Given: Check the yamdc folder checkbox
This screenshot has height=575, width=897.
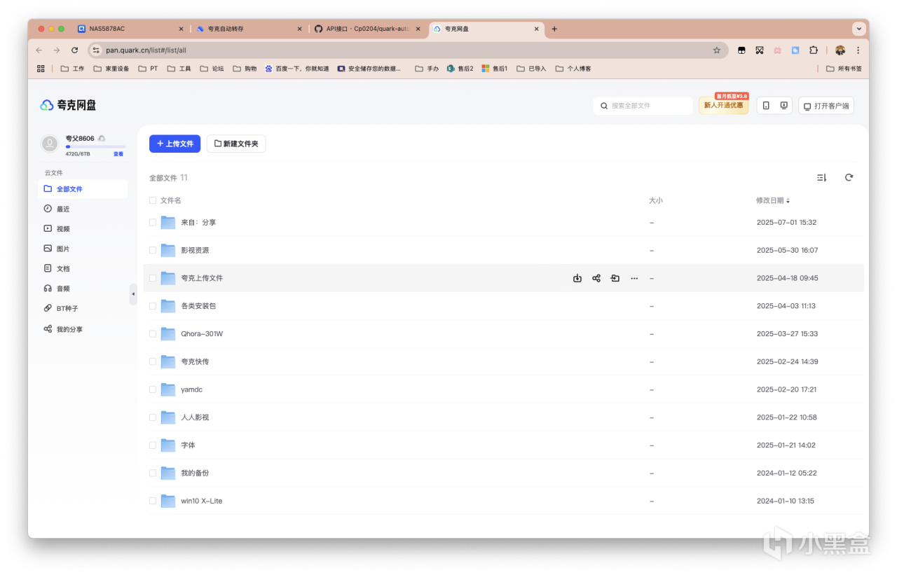Looking at the screenshot, I should pos(153,389).
